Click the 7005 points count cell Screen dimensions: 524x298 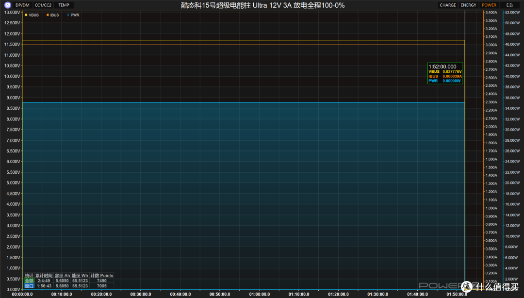pyautogui.click(x=101, y=286)
